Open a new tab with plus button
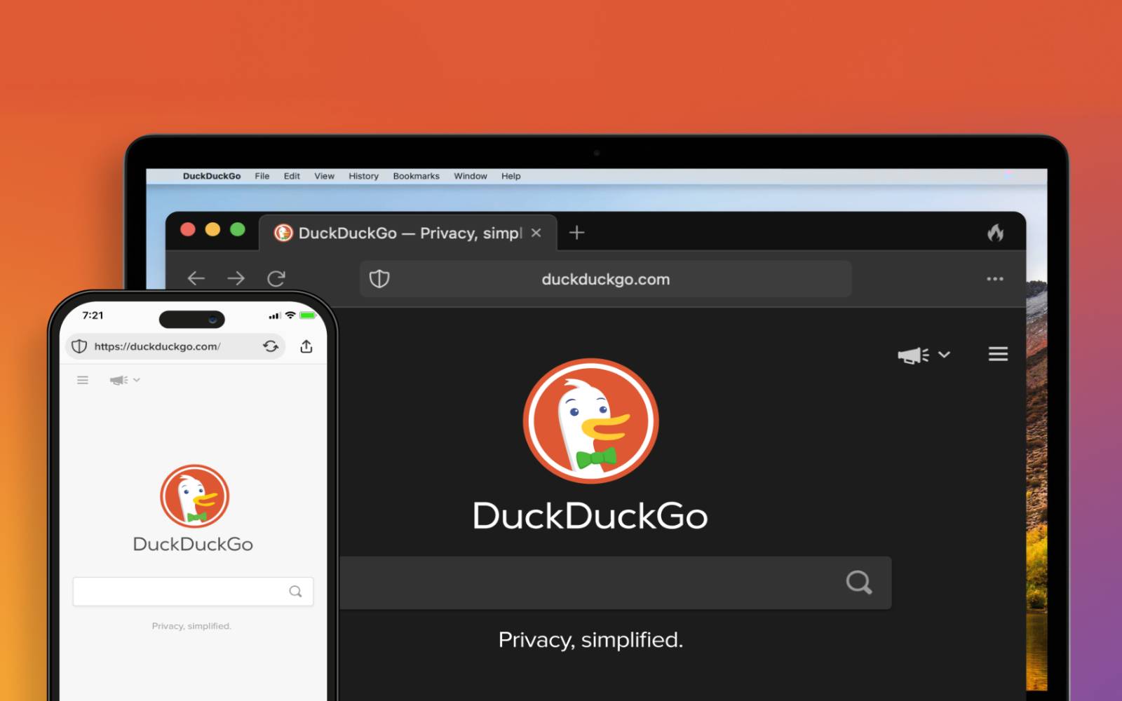 click(x=576, y=233)
